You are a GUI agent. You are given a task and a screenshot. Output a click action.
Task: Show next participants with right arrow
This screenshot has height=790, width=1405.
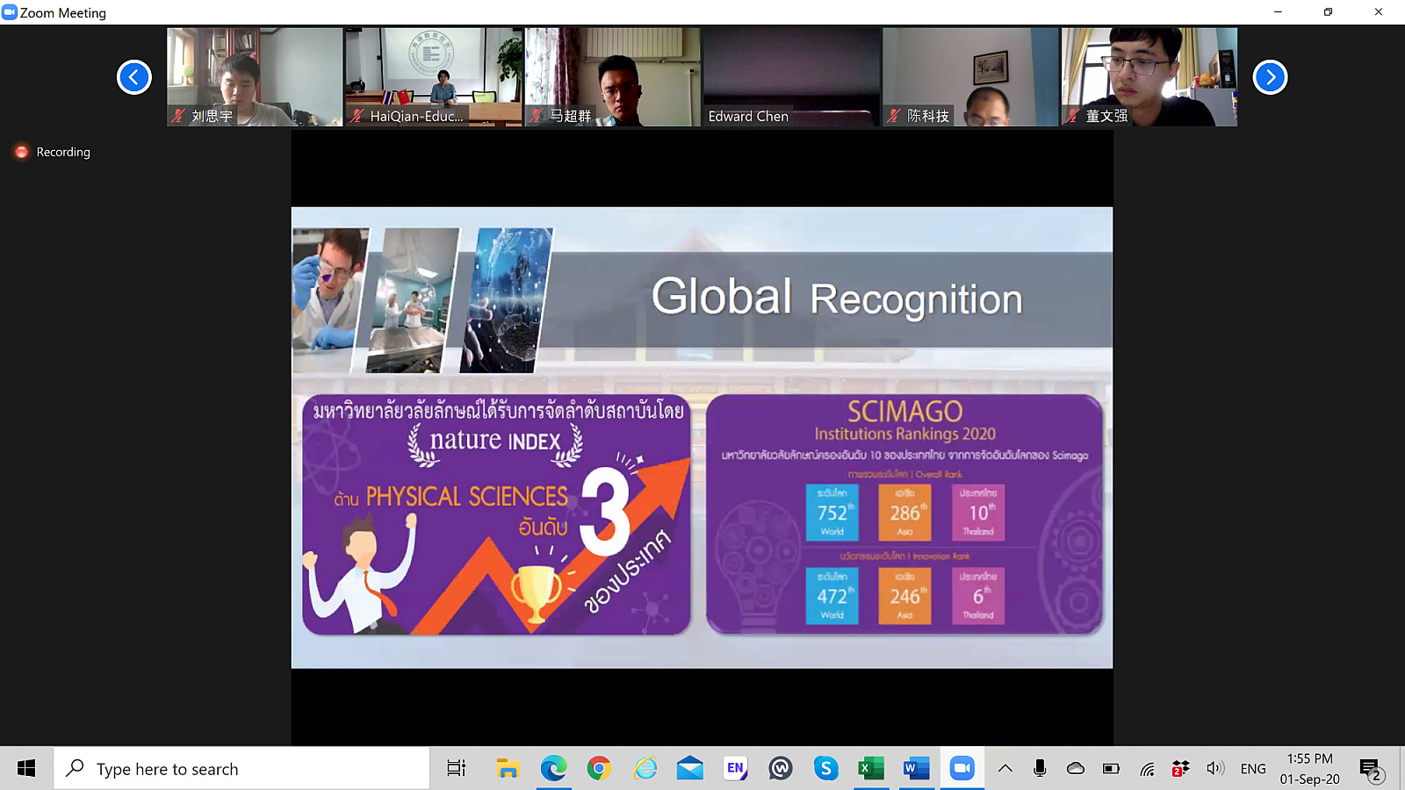(x=1270, y=77)
